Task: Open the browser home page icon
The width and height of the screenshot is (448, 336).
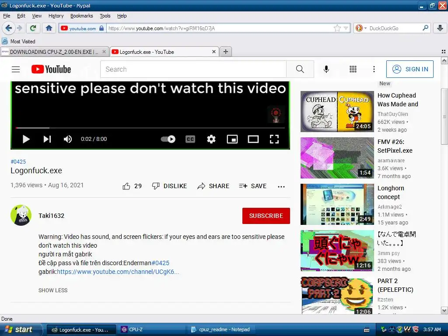Action: (x=49, y=28)
